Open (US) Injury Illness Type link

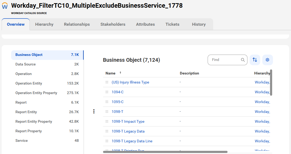130,82
